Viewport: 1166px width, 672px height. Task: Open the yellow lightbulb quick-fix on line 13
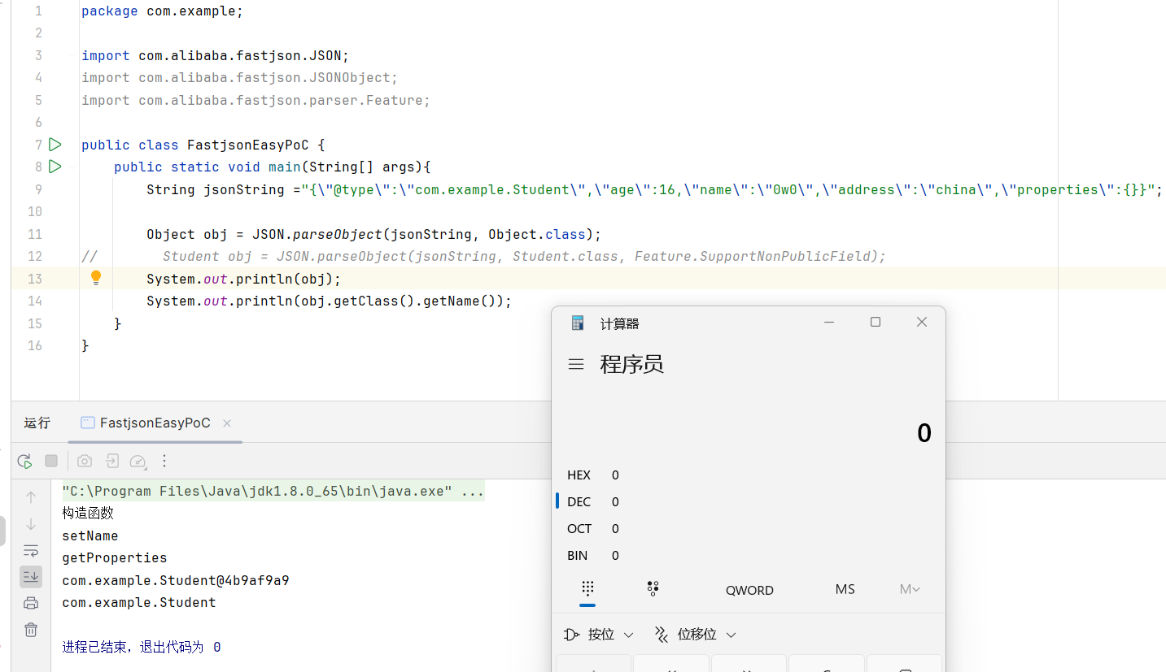96,278
